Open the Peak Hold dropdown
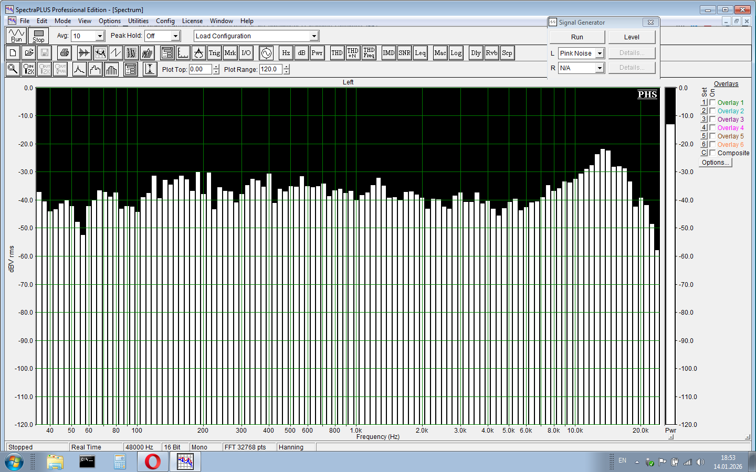The image size is (756, 472). (176, 36)
